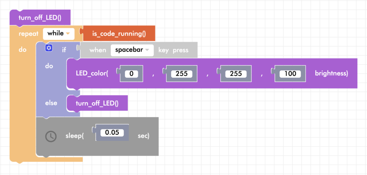Click the 'if' label next to the gear
The width and height of the screenshot is (367, 175).
[64, 50]
